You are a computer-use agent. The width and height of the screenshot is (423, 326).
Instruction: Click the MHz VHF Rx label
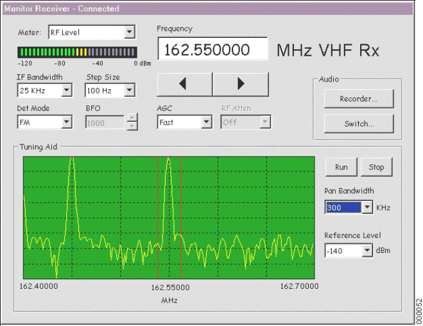click(328, 51)
